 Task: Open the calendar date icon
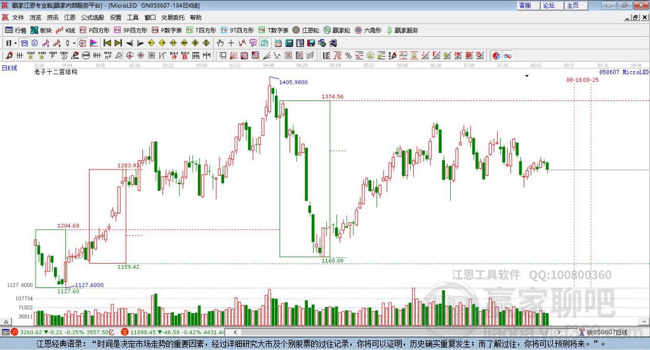278,43
